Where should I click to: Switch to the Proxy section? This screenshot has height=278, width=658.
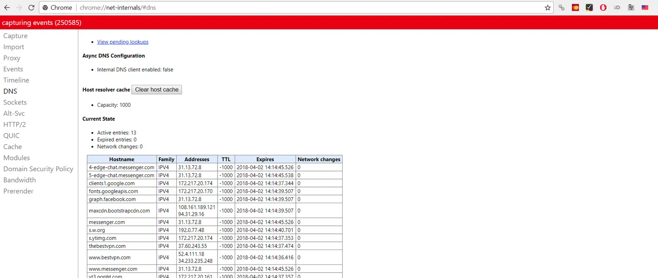tap(12, 58)
